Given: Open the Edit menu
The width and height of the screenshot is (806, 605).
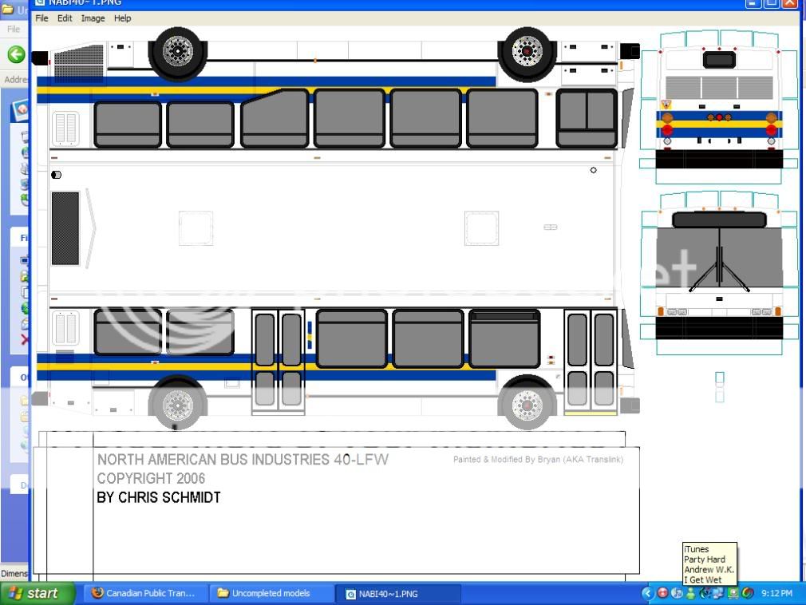Looking at the screenshot, I should [x=64, y=18].
